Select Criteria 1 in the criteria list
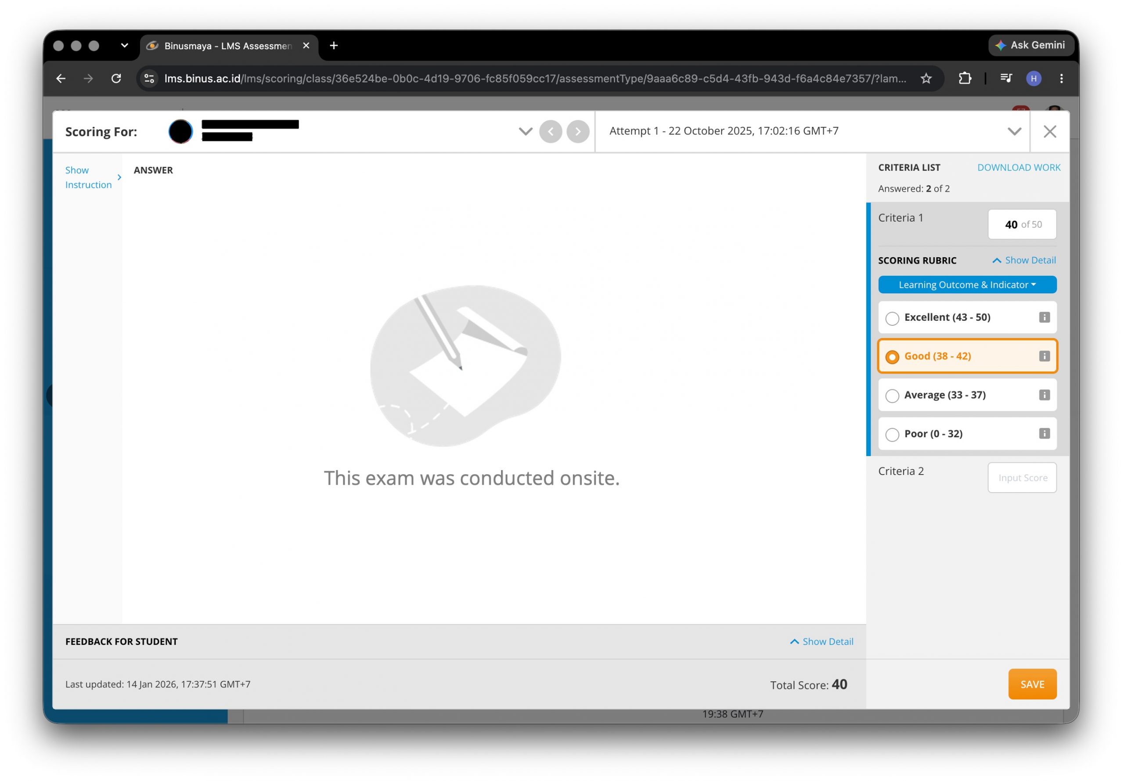The image size is (1124, 781). pyautogui.click(x=901, y=217)
